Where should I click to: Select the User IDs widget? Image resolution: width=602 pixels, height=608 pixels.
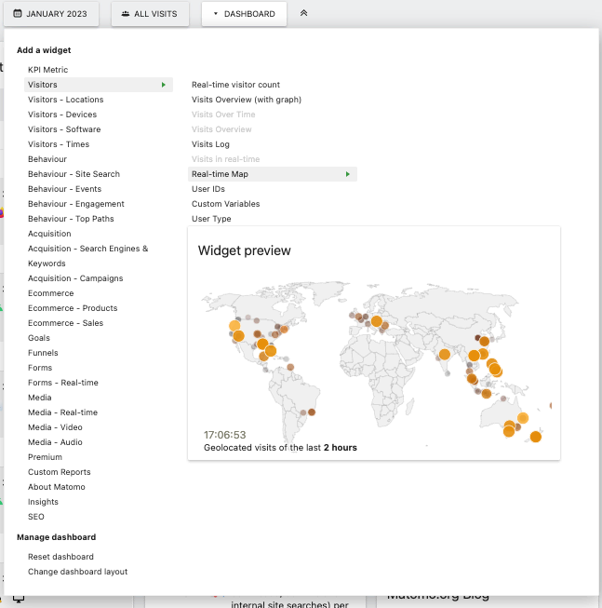(208, 189)
